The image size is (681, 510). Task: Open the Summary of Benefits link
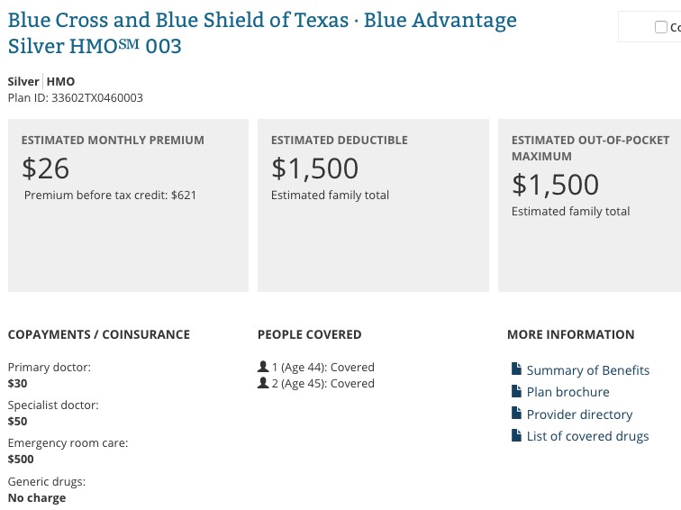587,370
